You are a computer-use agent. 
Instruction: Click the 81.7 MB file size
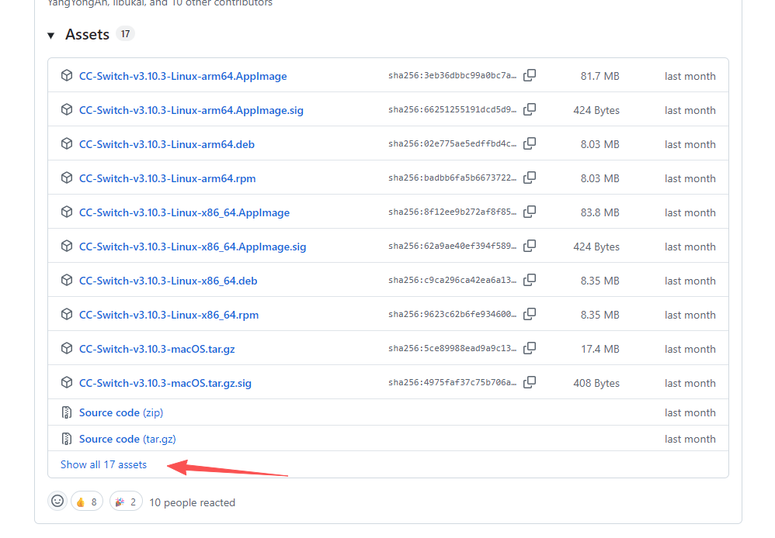tap(600, 76)
